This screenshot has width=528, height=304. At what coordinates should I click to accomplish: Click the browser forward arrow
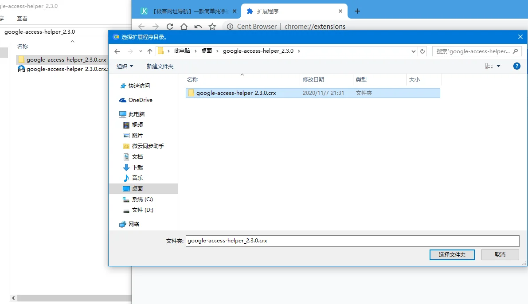pyautogui.click(x=155, y=26)
